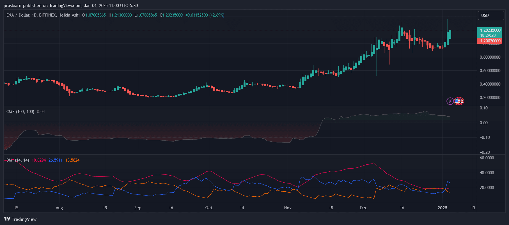Click the Nov label on time axis
The width and height of the screenshot is (509, 225).
[288, 208]
